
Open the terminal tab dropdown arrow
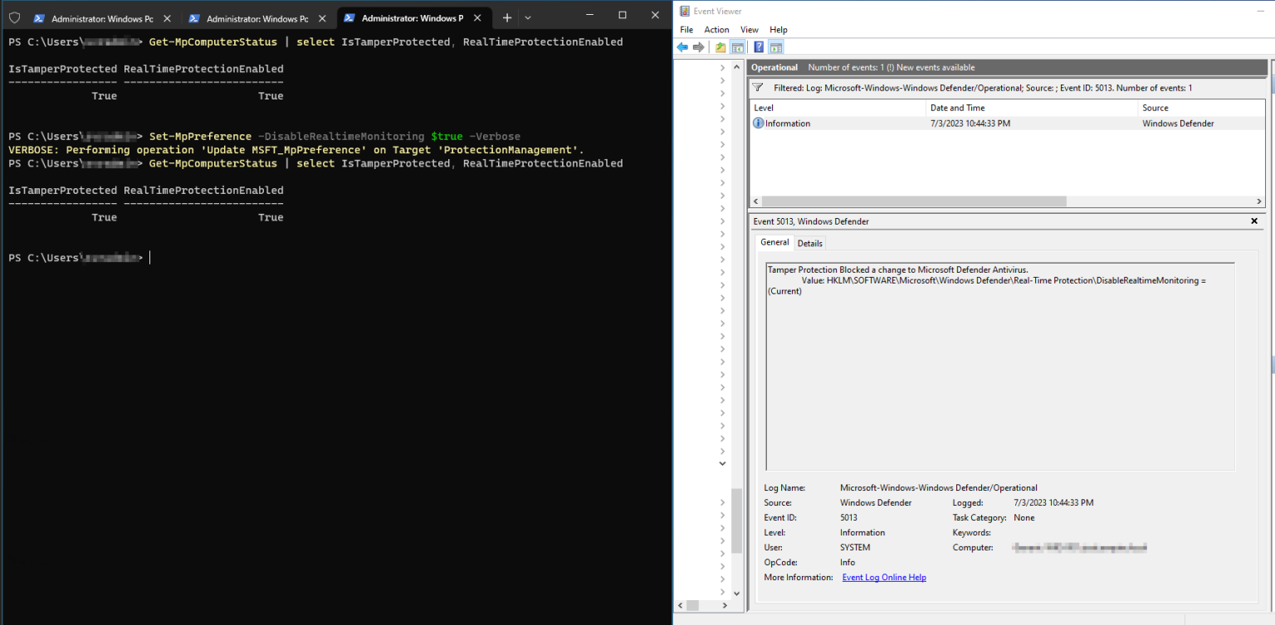[528, 17]
